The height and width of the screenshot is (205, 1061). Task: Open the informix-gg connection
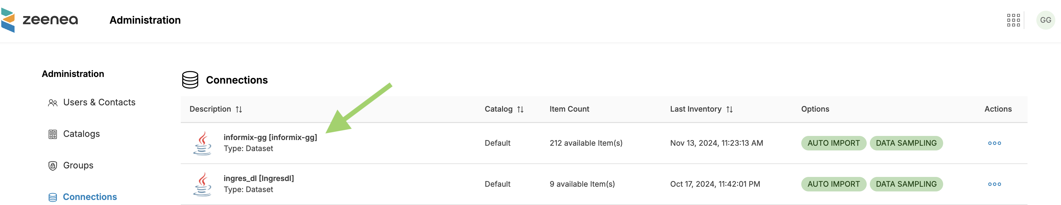tap(270, 137)
